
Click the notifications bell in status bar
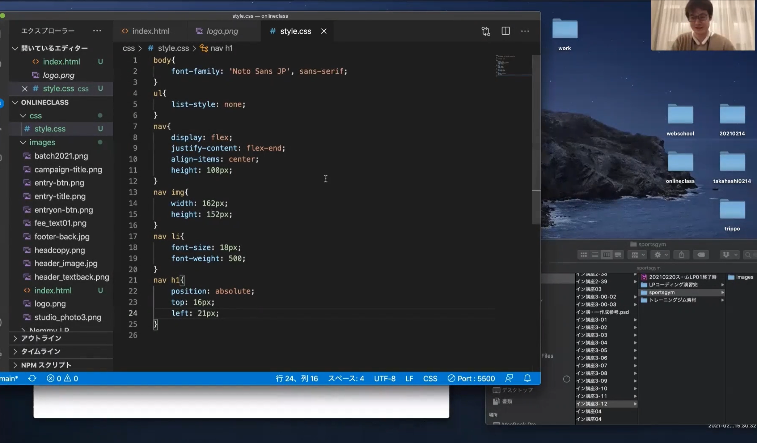point(527,378)
